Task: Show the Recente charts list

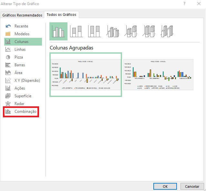Action: (21, 26)
